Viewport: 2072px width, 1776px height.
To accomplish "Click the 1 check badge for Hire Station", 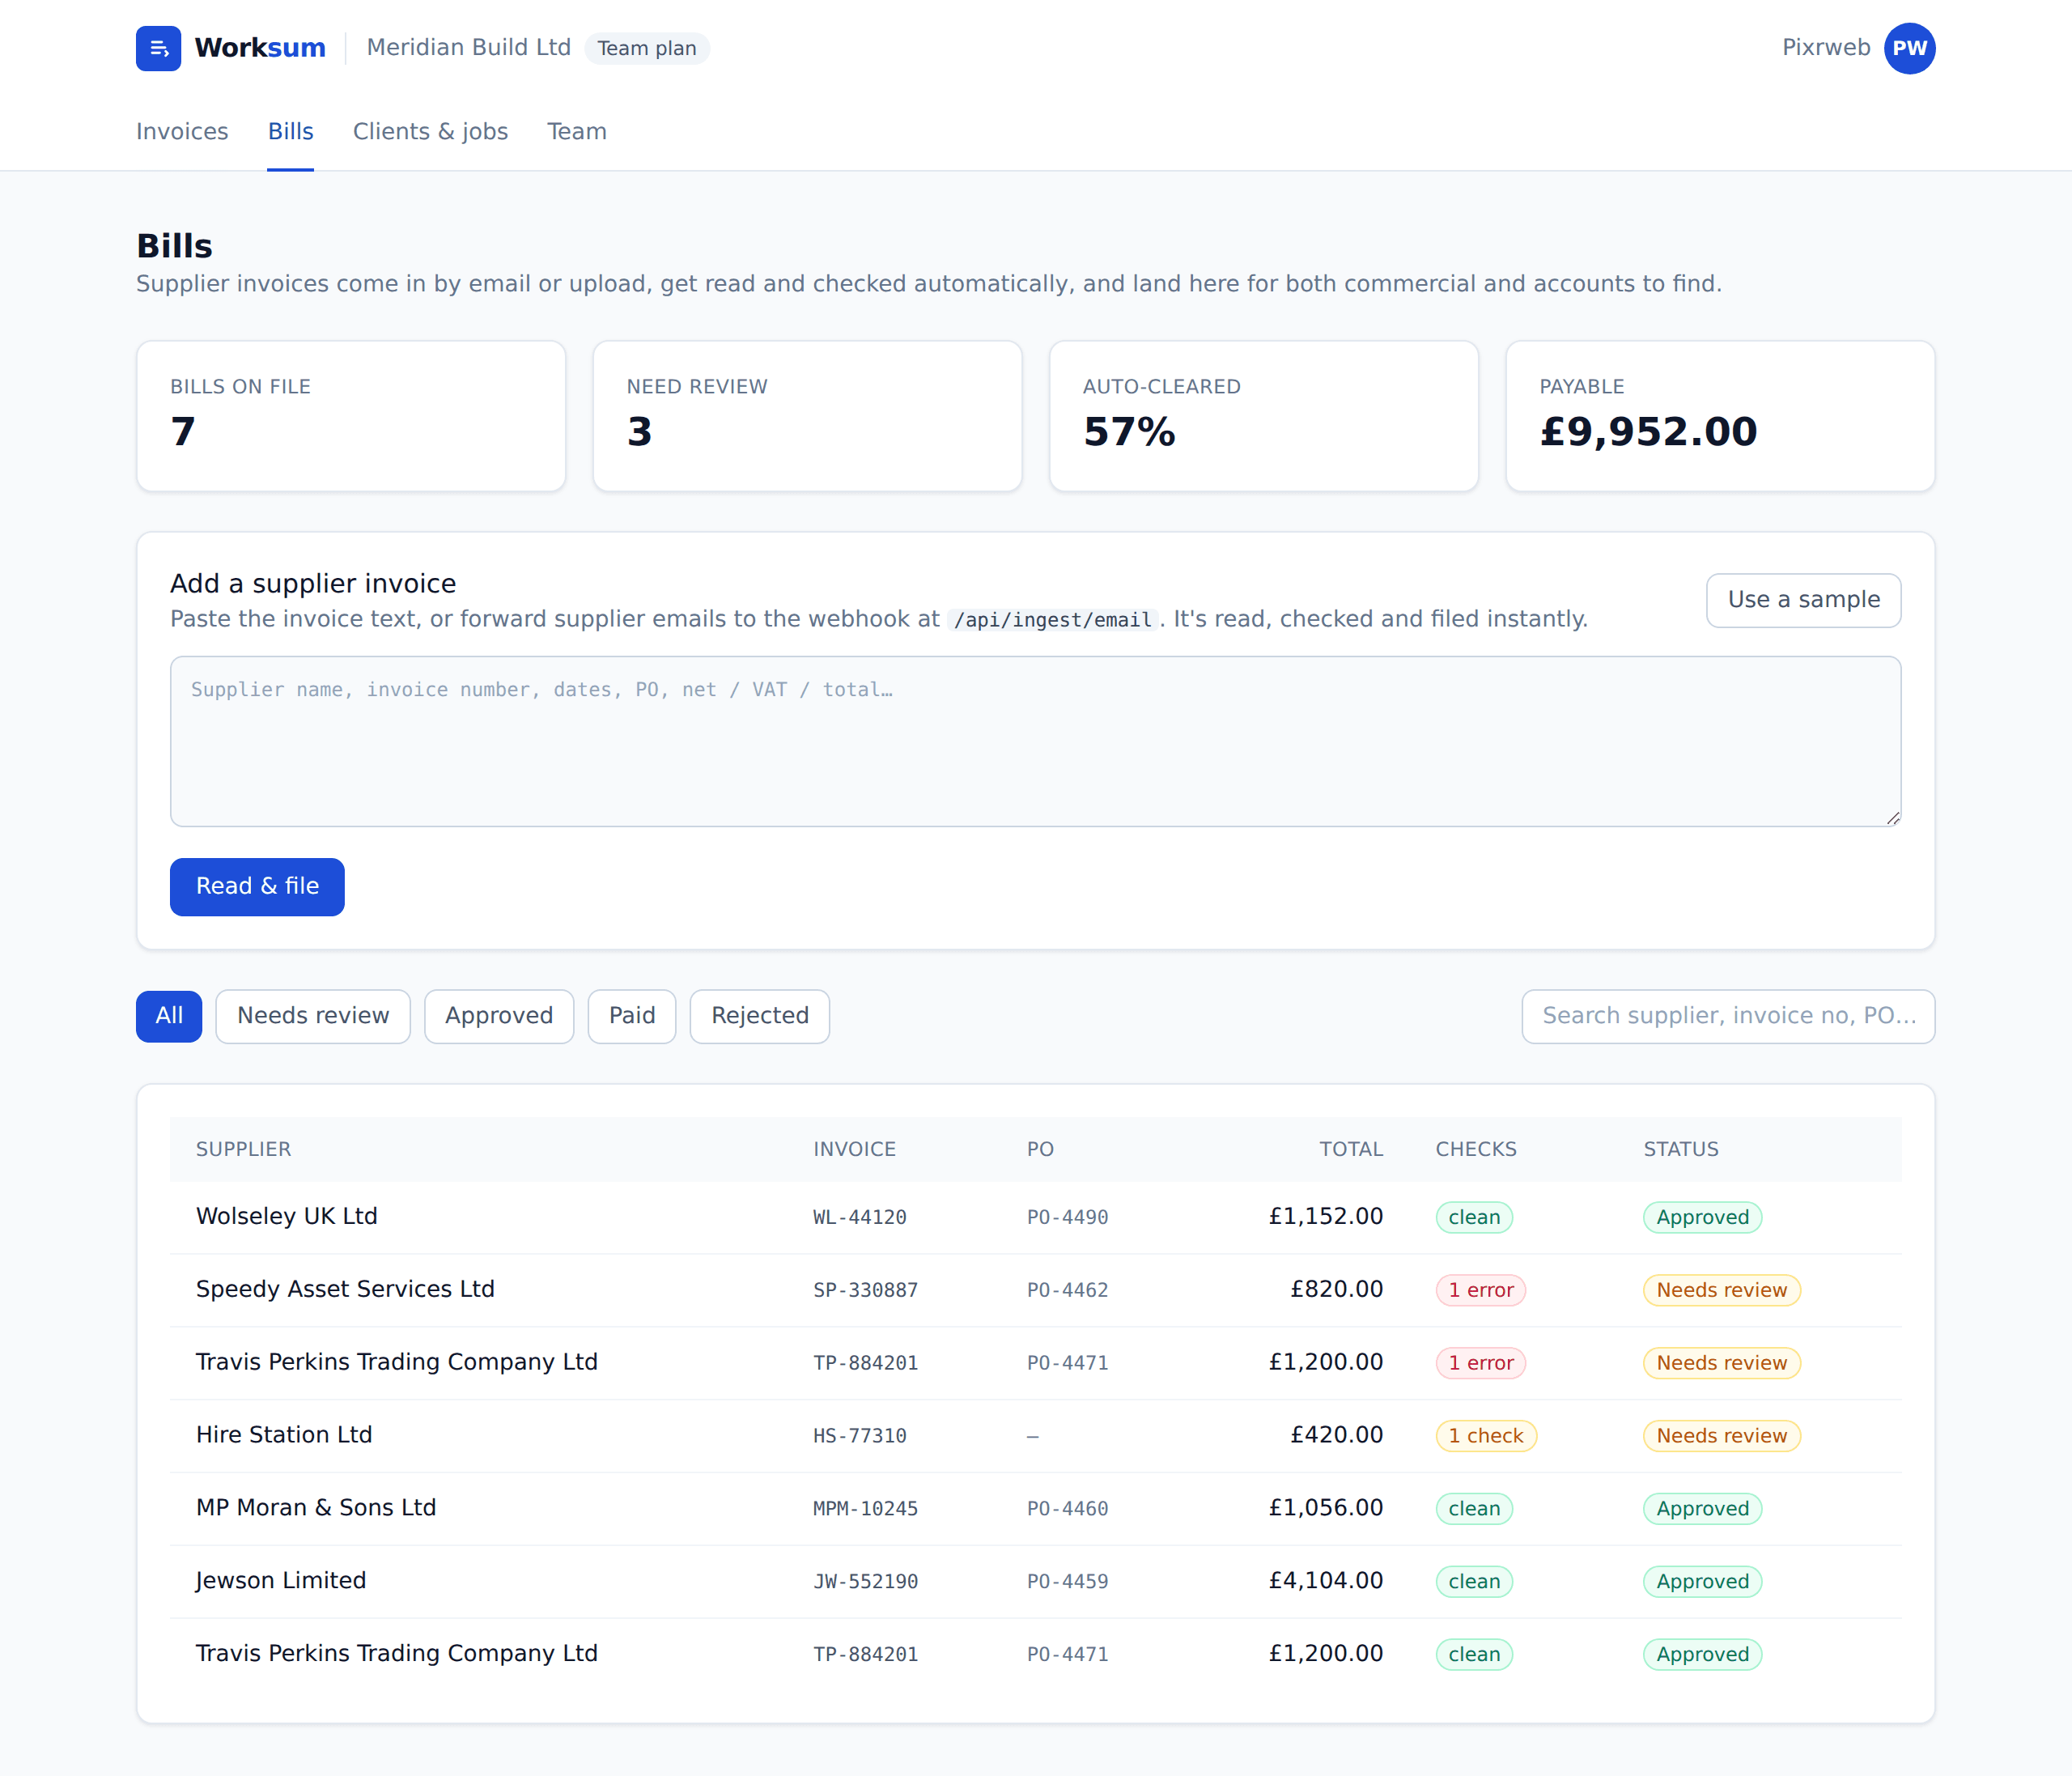I will [1486, 1436].
